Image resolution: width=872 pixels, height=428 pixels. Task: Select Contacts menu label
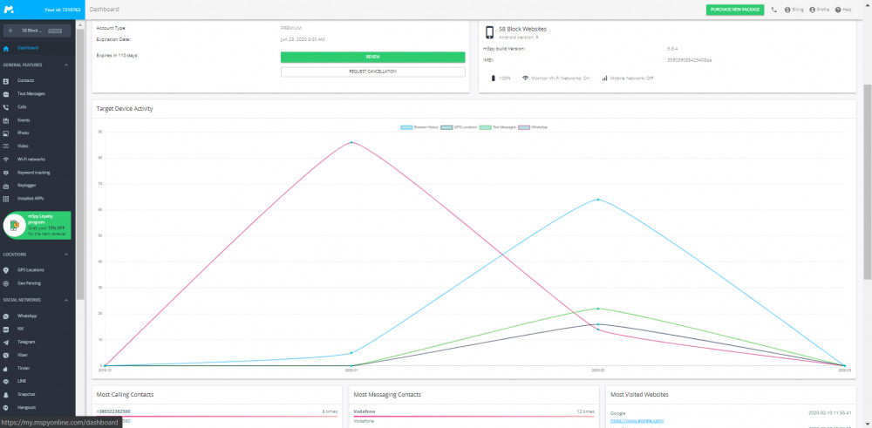[x=25, y=80]
